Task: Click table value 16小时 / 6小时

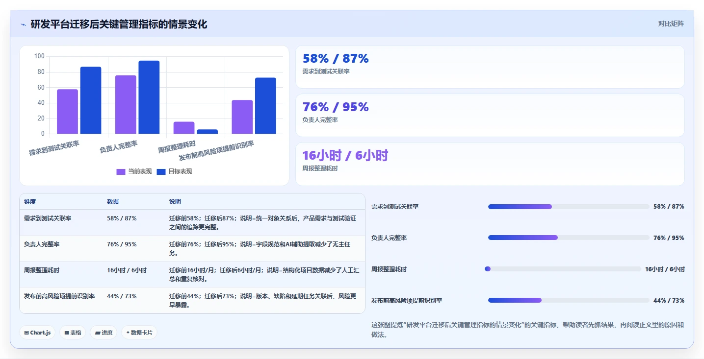Action: [127, 270]
